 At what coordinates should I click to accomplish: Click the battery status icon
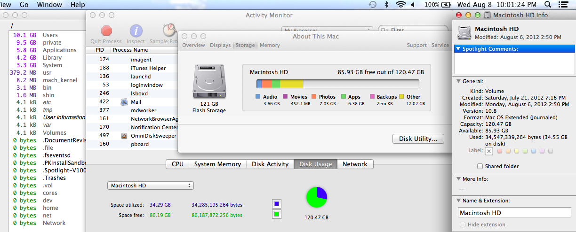click(x=447, y=5)
